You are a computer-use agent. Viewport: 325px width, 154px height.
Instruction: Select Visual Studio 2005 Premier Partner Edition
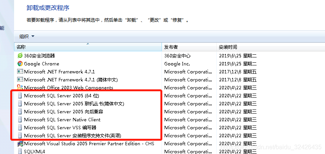pos(89,143)
